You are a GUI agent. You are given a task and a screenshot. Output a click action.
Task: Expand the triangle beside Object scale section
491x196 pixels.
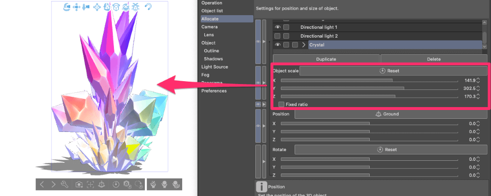tap(264, 83)
